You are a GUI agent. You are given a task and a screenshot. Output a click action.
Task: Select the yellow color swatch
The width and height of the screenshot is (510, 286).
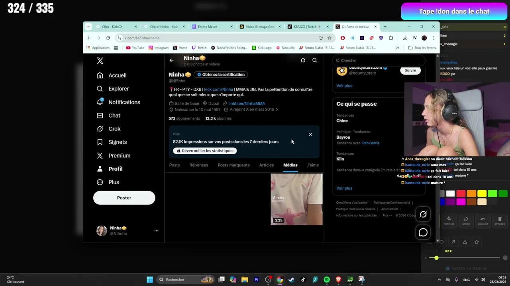(482, 193)
